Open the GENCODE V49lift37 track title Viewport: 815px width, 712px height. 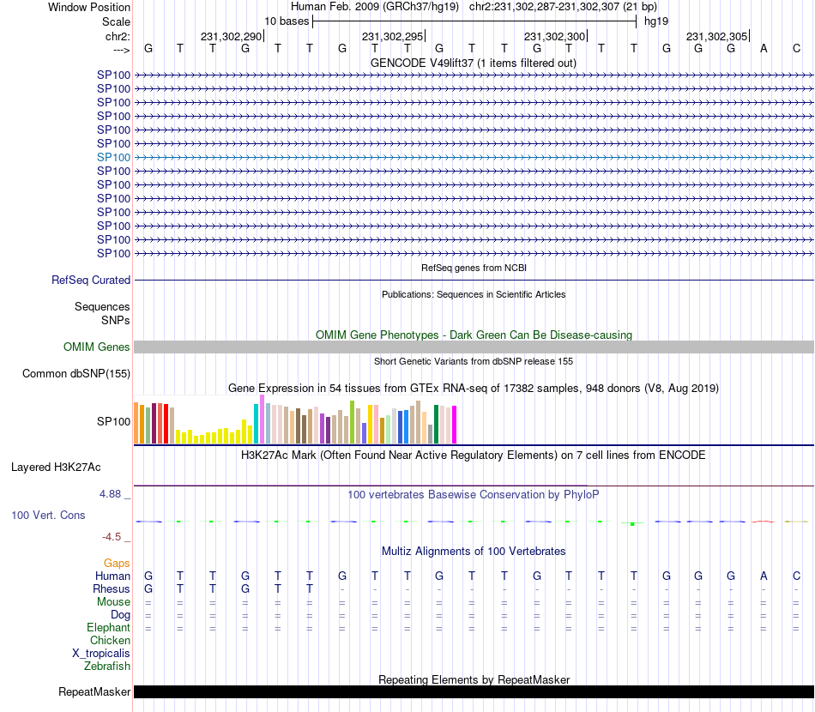pos(474,63)
